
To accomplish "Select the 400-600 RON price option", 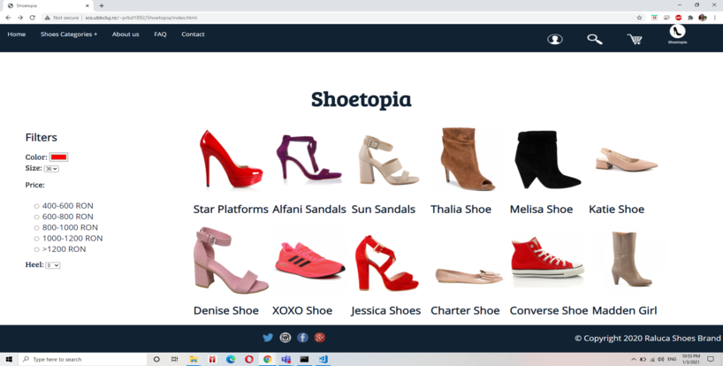I will click(36, 206).
